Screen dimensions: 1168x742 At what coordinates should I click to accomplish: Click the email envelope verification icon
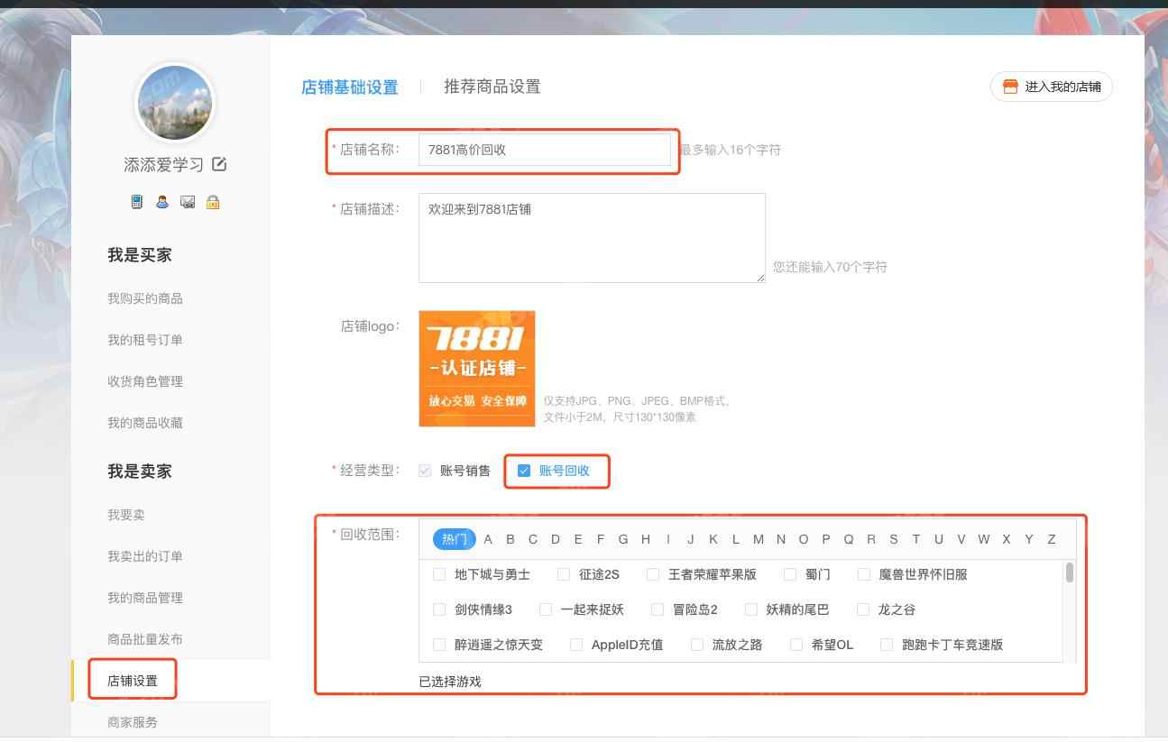188,202
